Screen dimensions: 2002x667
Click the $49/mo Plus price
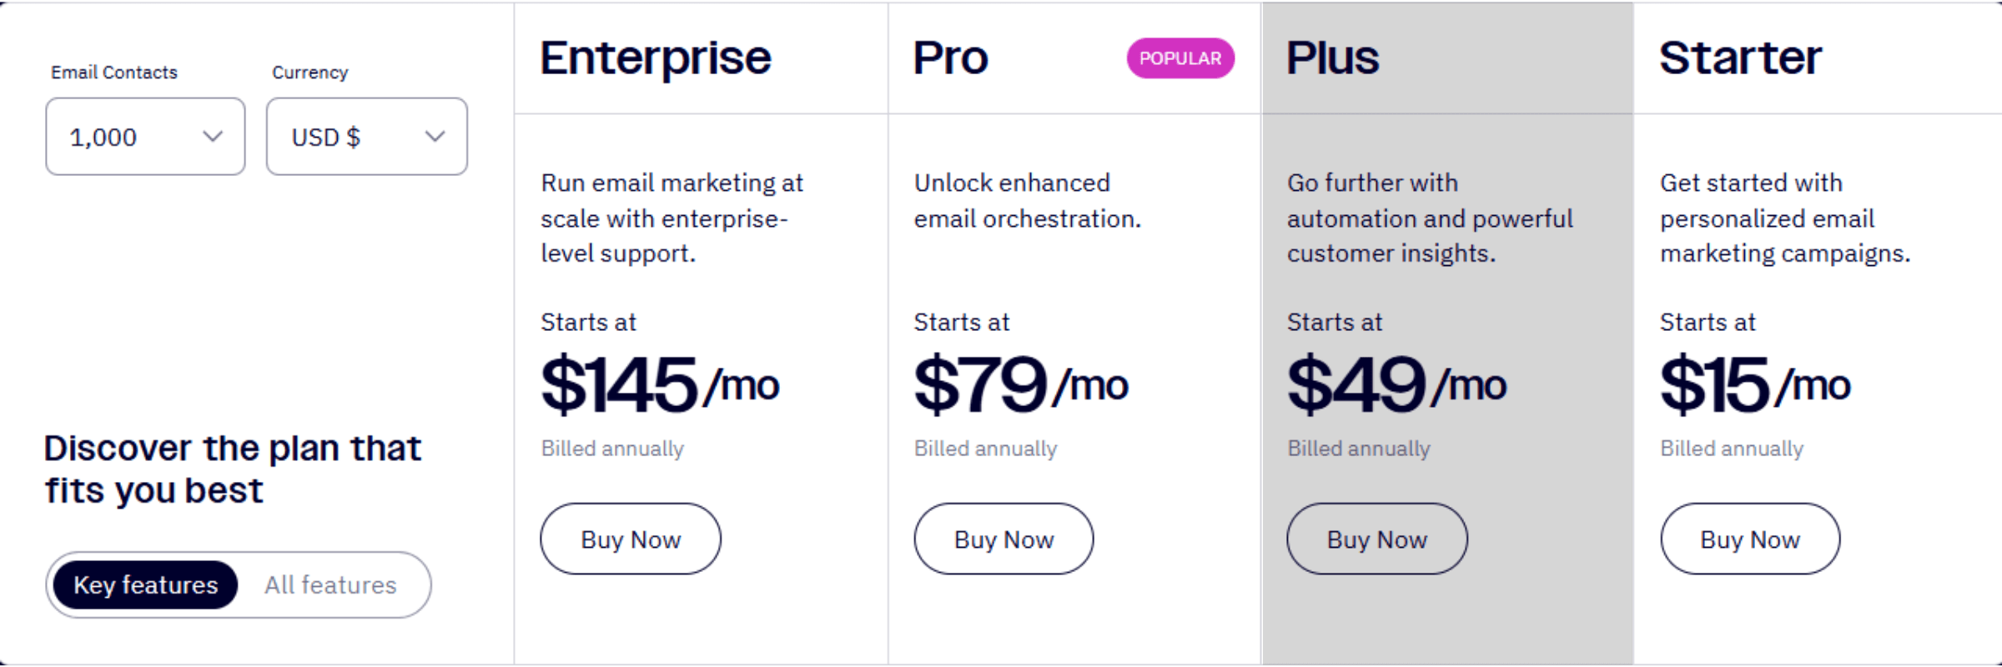click(1395, 384)
